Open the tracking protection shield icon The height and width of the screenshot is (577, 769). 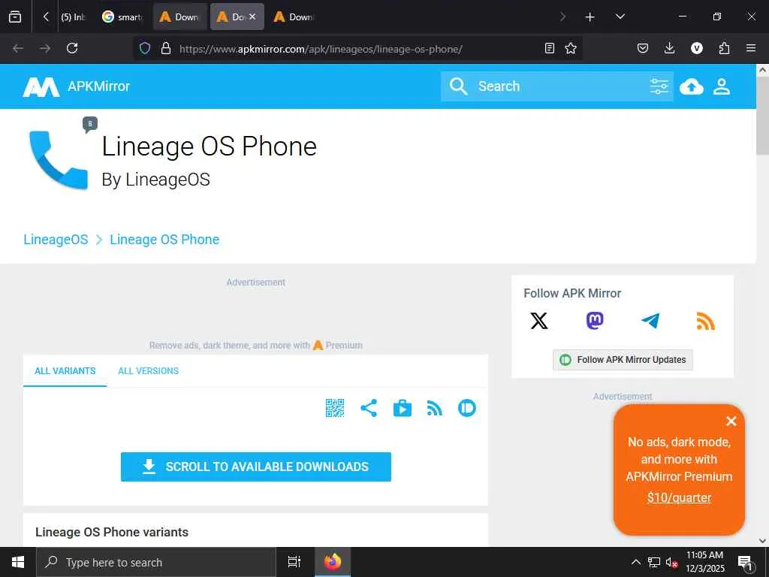click(145, 48)
